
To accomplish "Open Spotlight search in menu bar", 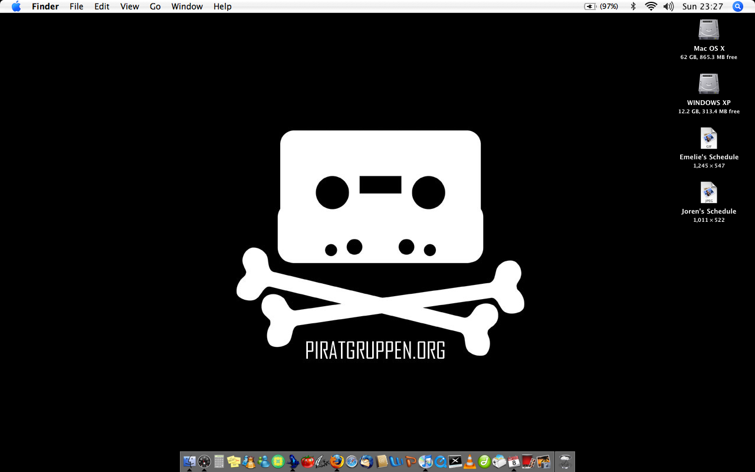I will pyautogui.click(x=738, y=6).
